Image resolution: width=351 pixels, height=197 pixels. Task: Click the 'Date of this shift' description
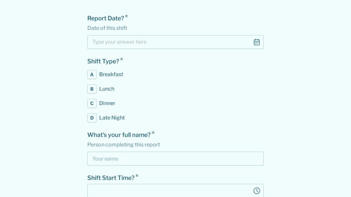[107, 28]
